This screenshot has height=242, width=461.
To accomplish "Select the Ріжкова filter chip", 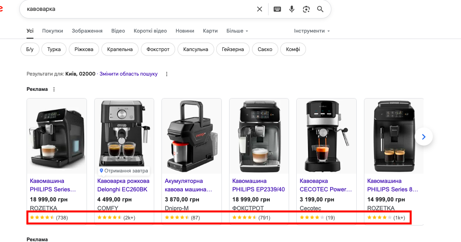I will (84, 49).
